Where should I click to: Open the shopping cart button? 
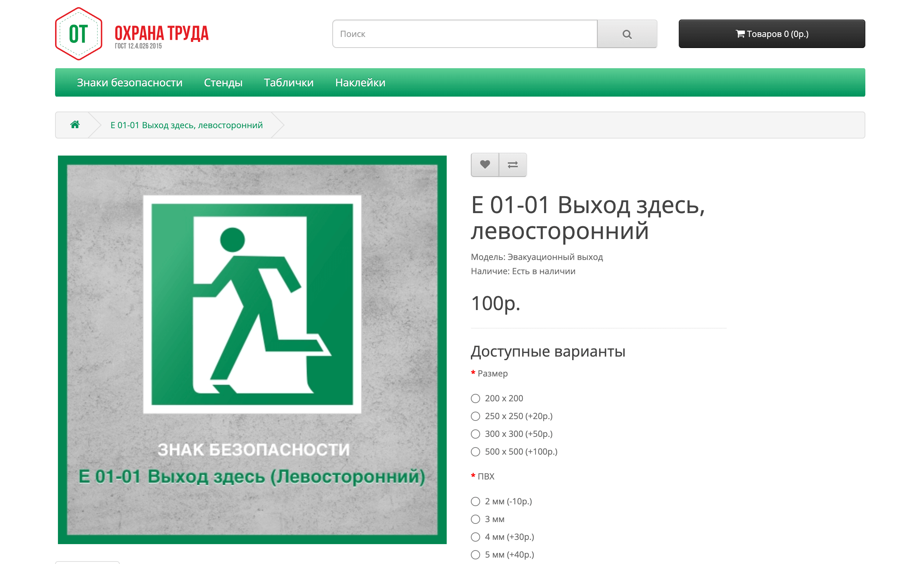(x=771, y=34)
